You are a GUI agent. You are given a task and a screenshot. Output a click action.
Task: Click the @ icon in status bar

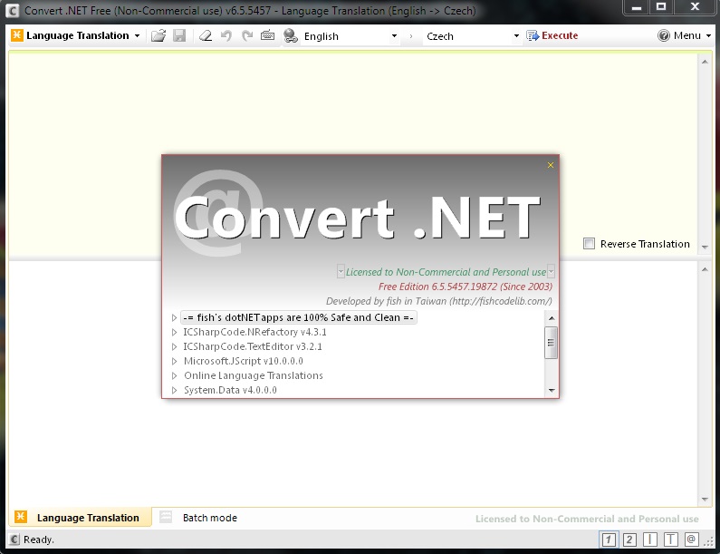pos(691,539)
